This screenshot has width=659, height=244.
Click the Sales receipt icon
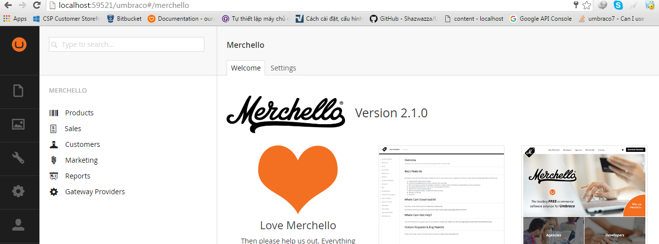54,129
